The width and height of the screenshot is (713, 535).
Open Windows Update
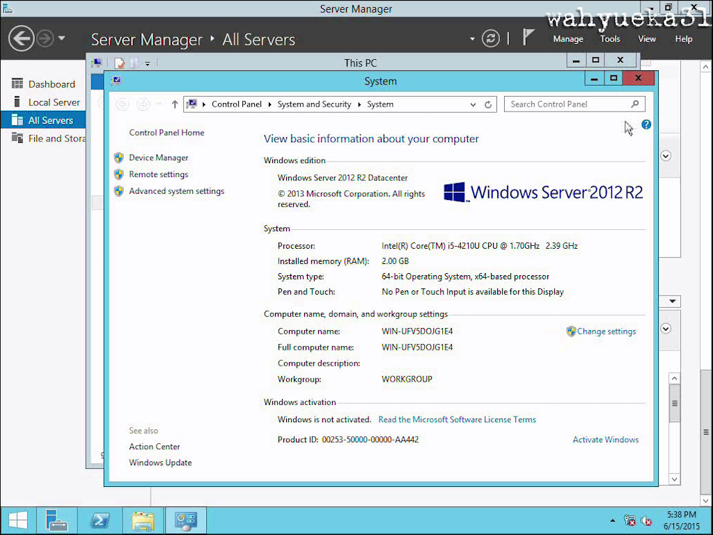[160, 463]
